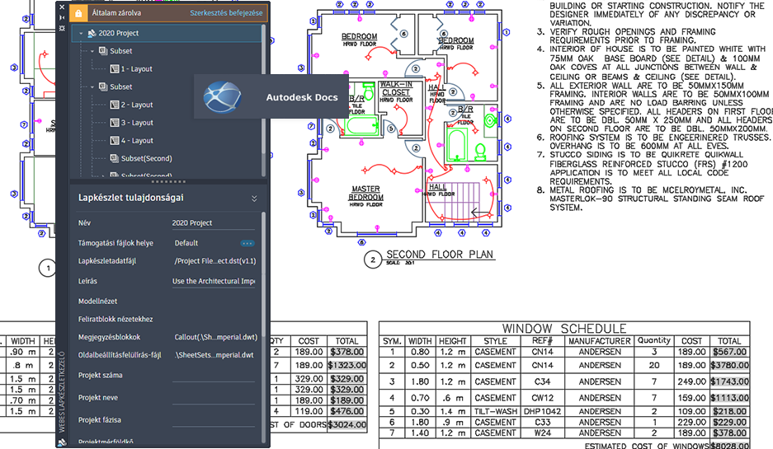This screenshot has height=449, width=773.
Task: Edit the Leírás description field
Action: [x=214, y=281]
